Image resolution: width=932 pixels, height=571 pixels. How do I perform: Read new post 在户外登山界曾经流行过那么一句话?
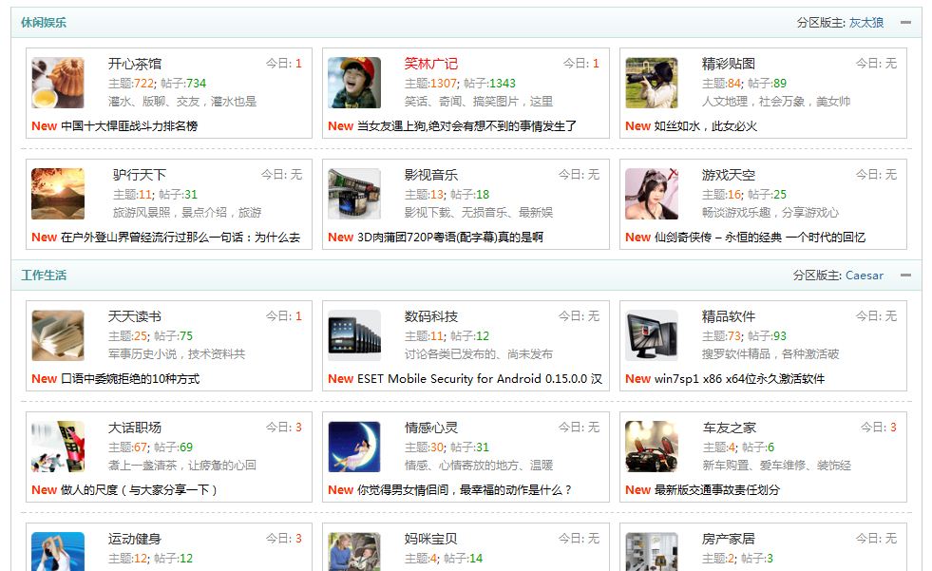click(x=181, y=238)
